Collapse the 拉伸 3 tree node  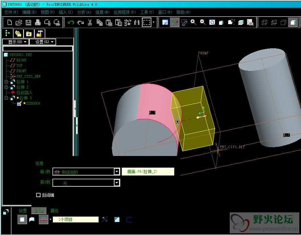[x=6, y=98]
